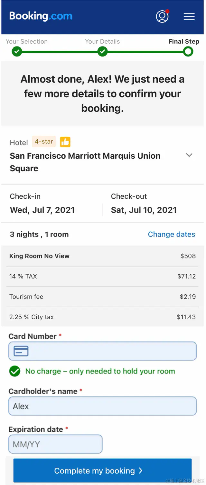
Task: Open the user profile account icon
Action: (x=162, y=16)
